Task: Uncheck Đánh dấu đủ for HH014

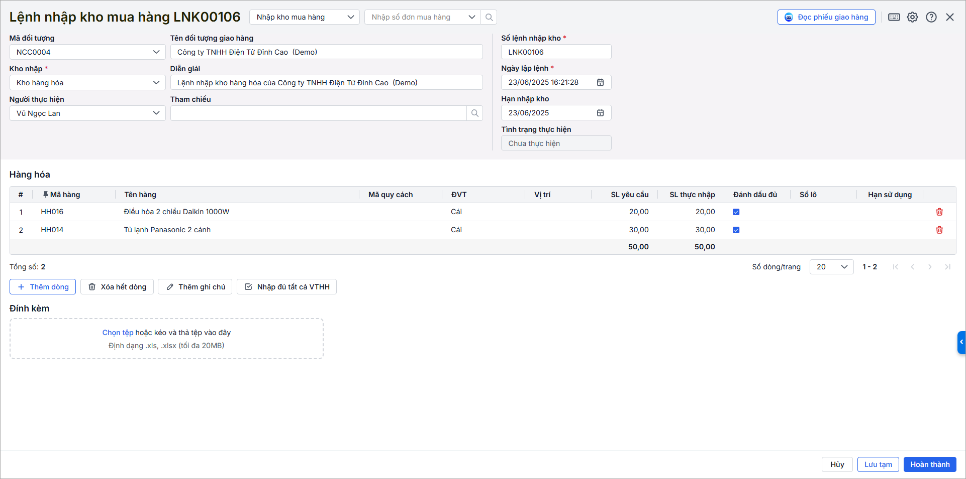Action: [x=736, y=230]
